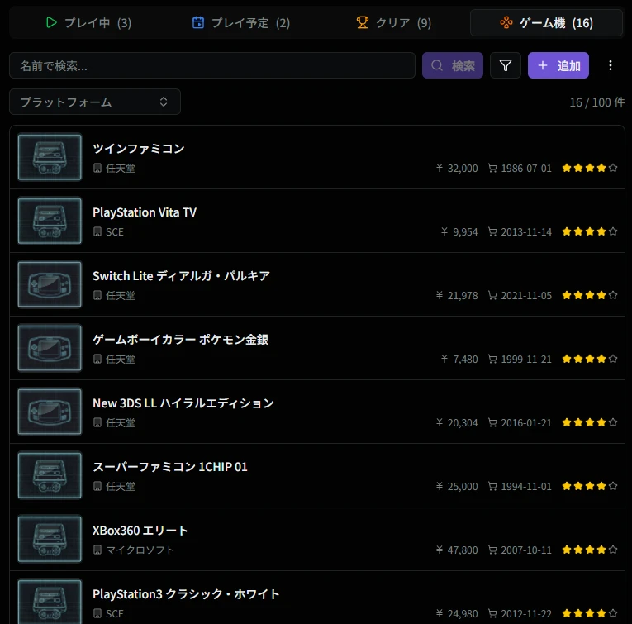Click the スーパーファミコン 1CHIP 01 thumbnail
The image size is (632, 624).
coord(50,476)
